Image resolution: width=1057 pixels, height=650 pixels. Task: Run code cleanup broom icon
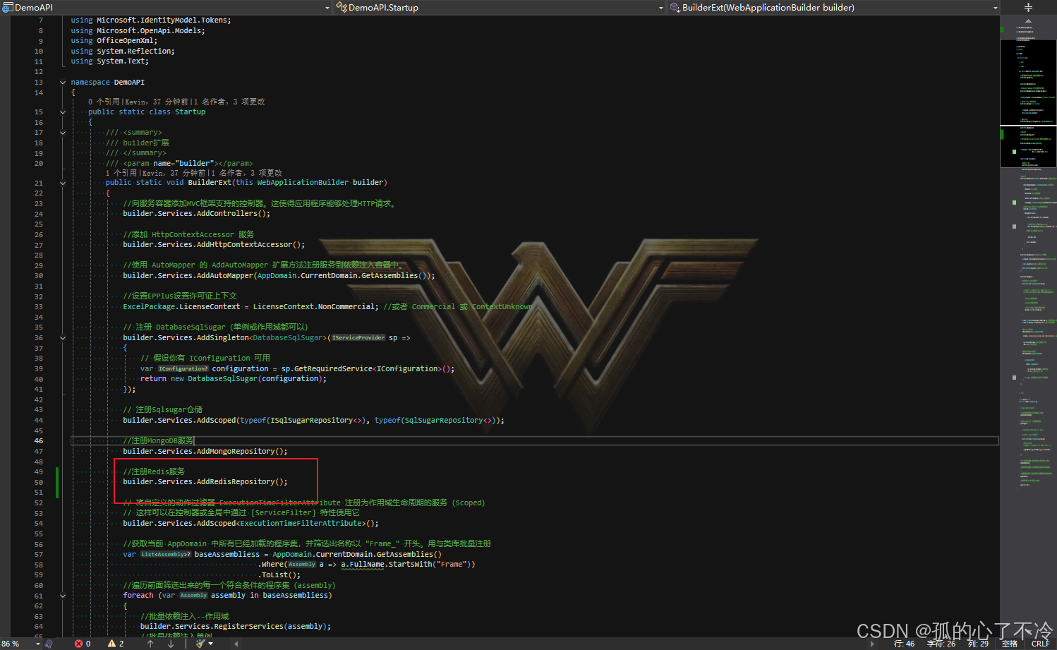tap(200, 644)
